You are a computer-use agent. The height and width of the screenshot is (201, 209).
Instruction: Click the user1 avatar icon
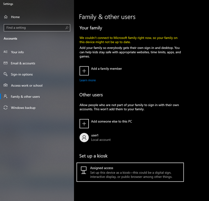click(84, 137)
